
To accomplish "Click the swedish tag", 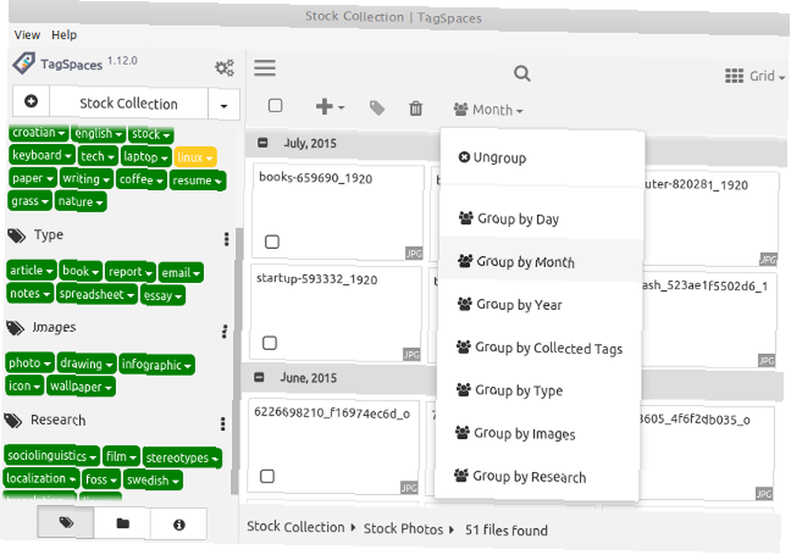I will pos(153,481).
